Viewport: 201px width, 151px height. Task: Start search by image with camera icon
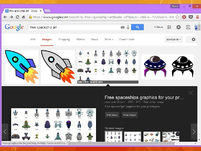(123, 27)
